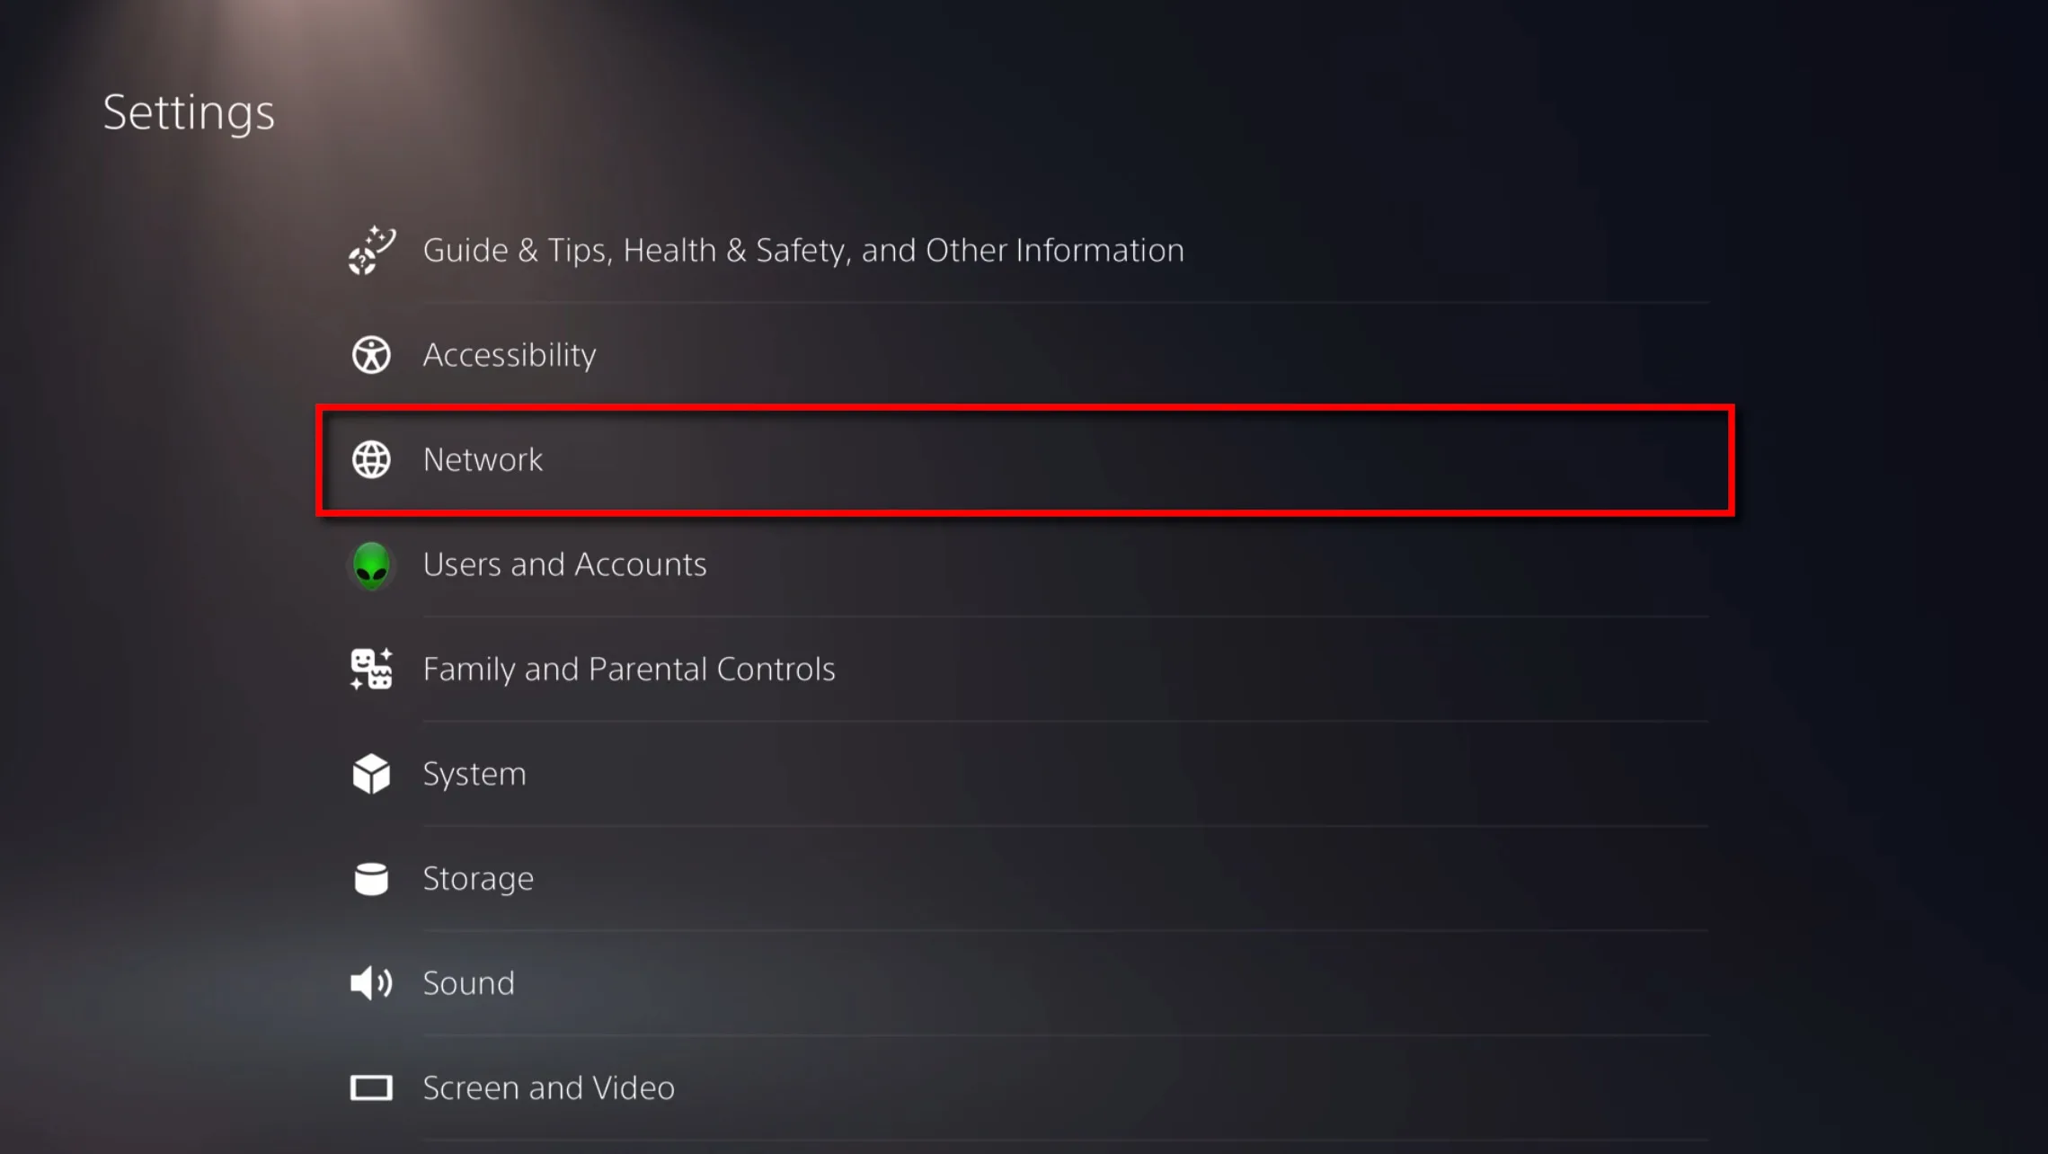
Task: Open Screen and Video settings
Action: click(548, 1087)
